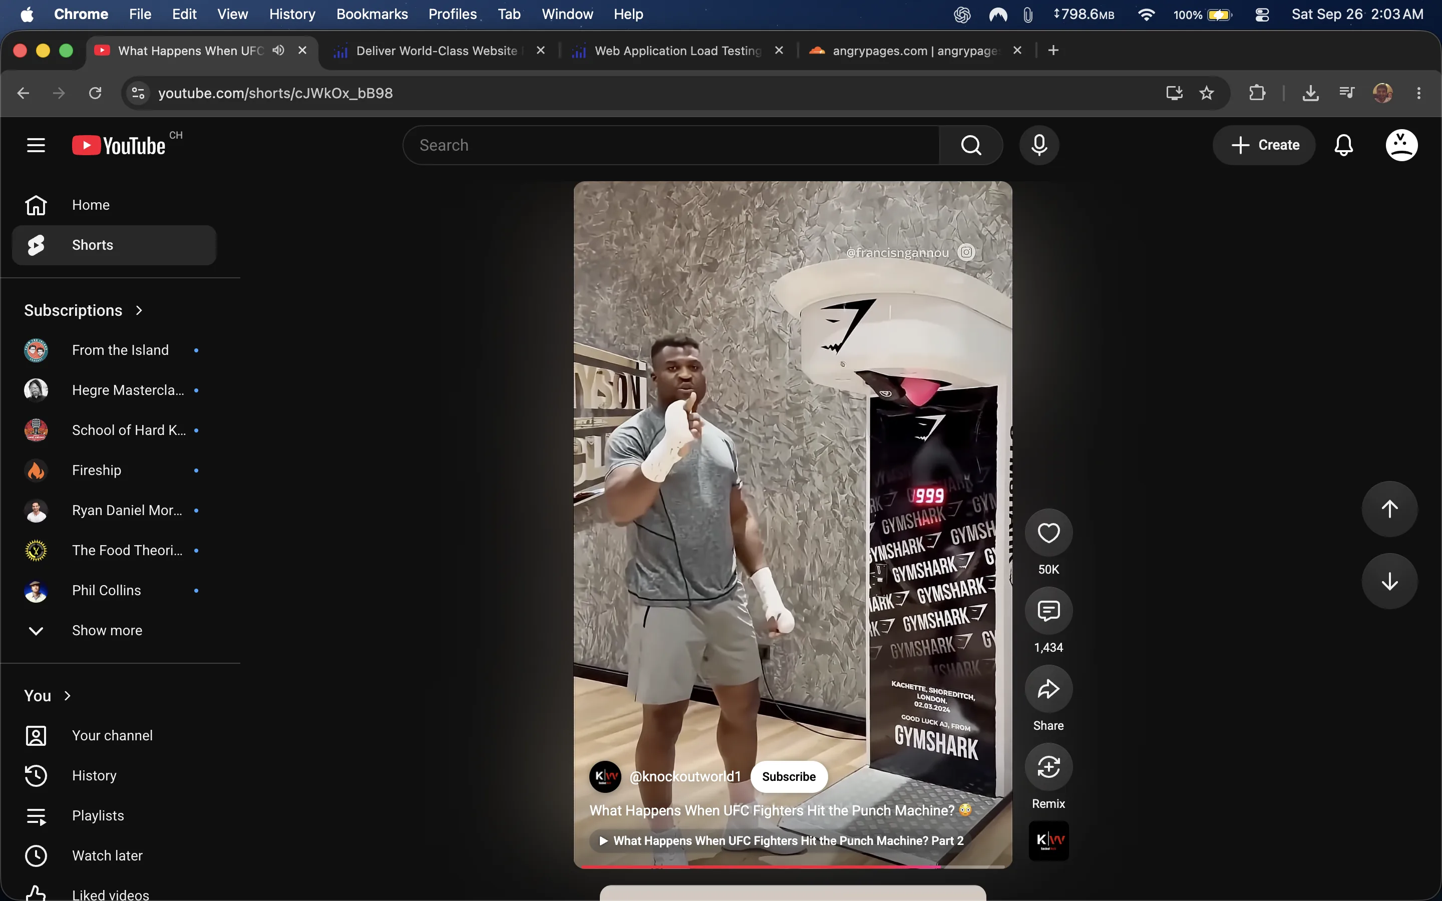Go back in Chrome
Viewport: 1442px width, 901px height.
tap(23, 93)
